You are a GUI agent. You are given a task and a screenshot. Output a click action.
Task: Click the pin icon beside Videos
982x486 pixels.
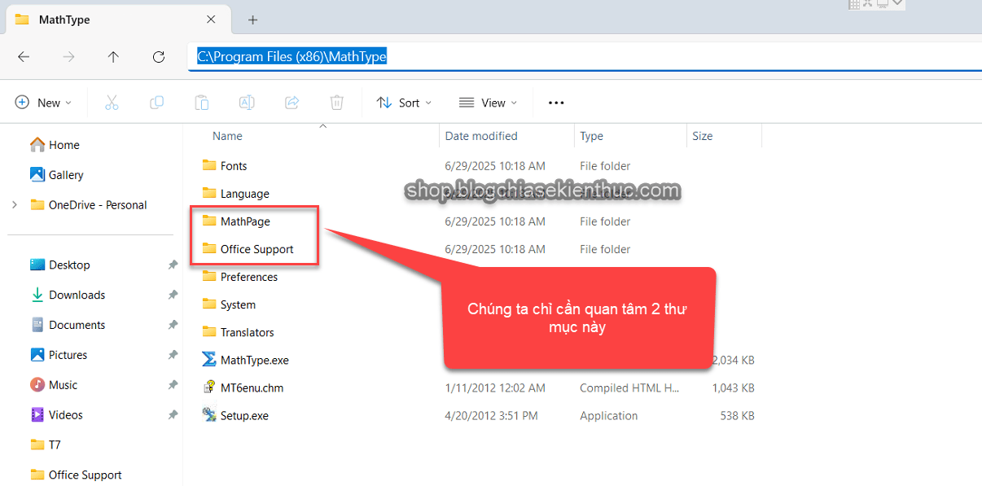[x=173, y=416]
